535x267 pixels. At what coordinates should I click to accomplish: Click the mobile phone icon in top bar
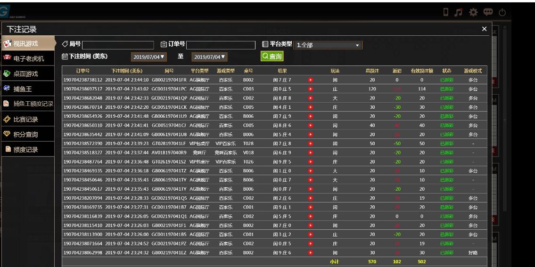pyautogui.click(x=445, y=12)
